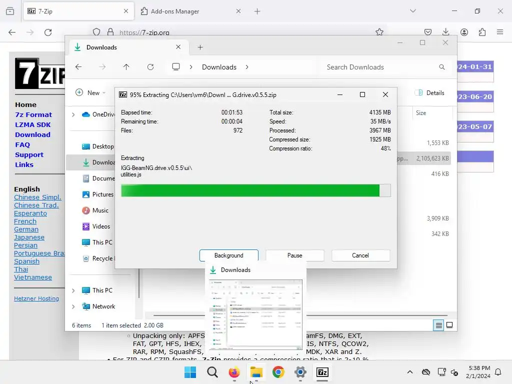Open Google Chrome from the taskbar
Image resolution: width=512 pixels, height=384 pixels.
(278, 372)
